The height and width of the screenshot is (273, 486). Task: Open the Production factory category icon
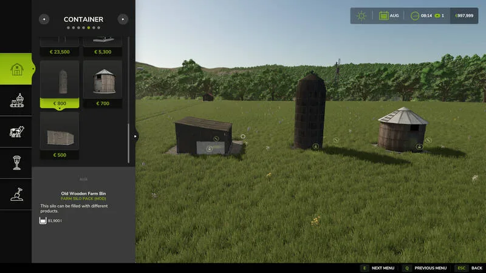coord(17,100)
